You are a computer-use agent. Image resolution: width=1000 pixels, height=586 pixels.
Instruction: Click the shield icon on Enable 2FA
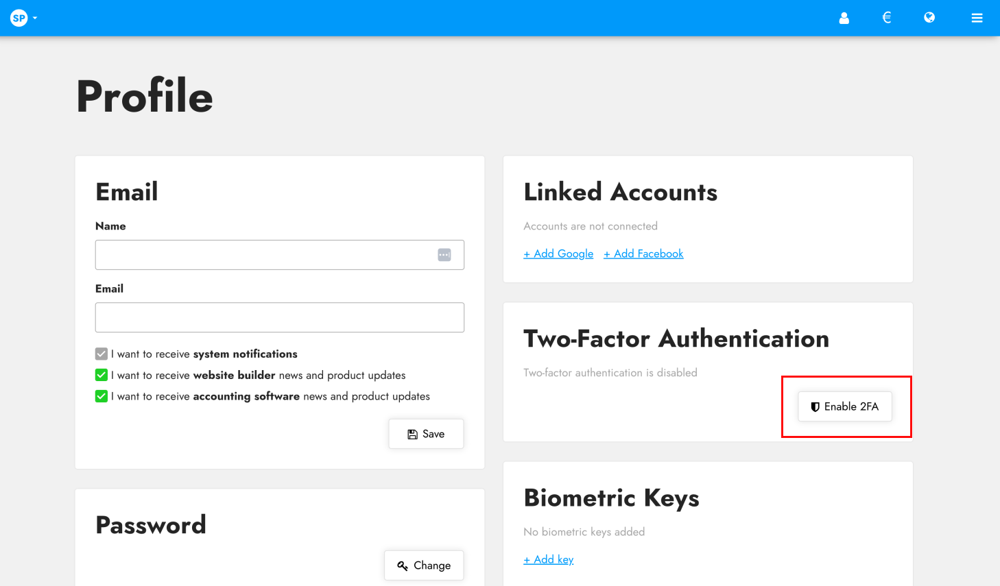point(815,406)
